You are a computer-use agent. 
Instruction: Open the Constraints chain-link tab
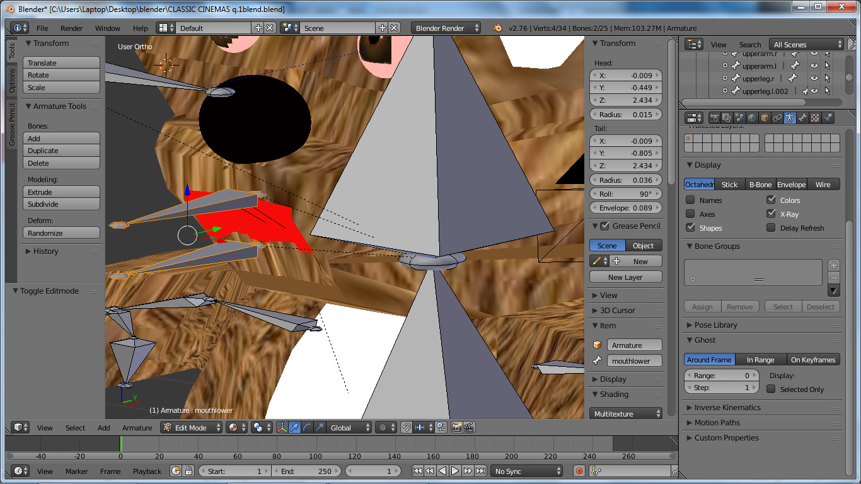pyautogui.click(x=777, y=118)
